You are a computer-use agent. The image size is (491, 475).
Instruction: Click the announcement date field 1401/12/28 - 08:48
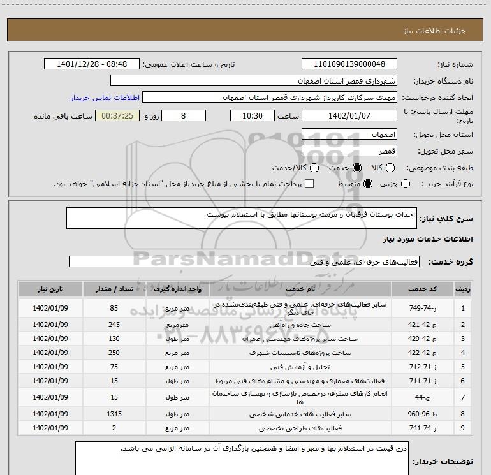pos(92,64)
